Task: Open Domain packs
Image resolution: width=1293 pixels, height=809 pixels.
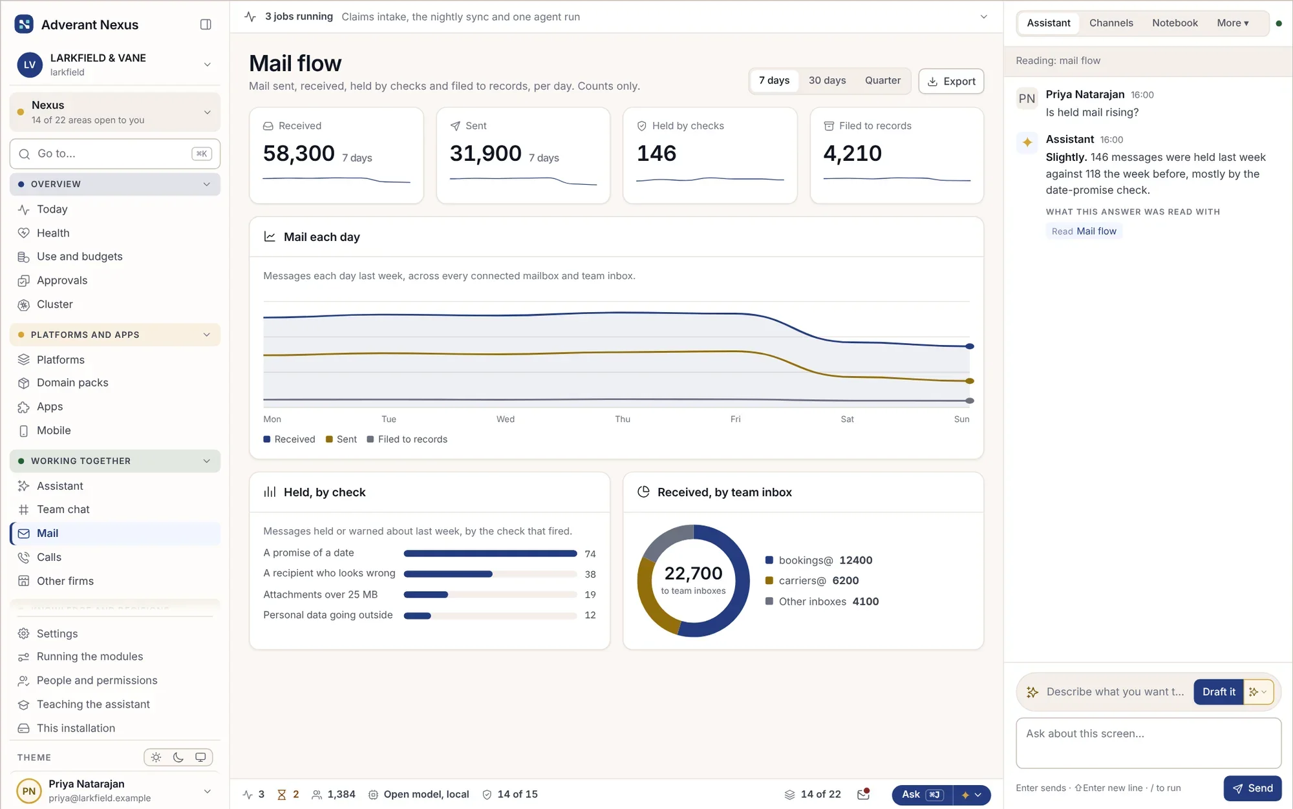Action: [115, 383]
